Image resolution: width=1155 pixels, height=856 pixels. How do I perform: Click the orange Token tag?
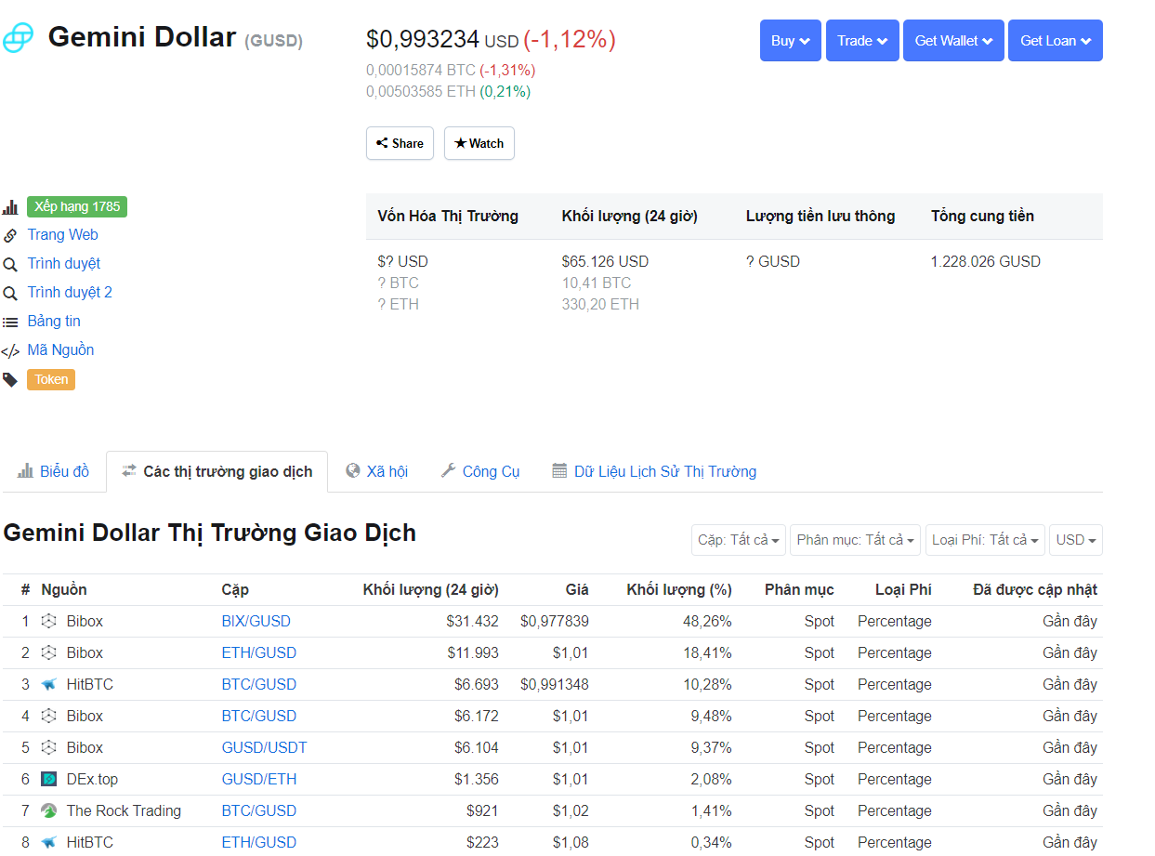point(51,379)
